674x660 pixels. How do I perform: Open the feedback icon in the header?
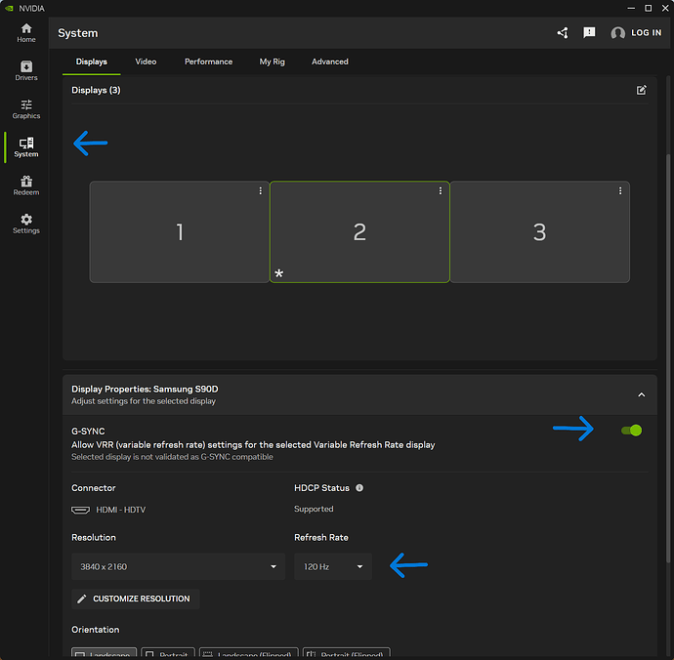point(589,32)
